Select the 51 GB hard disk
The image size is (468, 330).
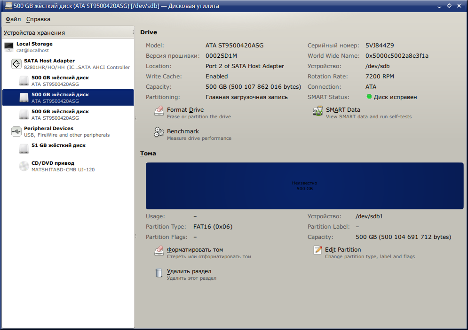click(x=58, y=146)
